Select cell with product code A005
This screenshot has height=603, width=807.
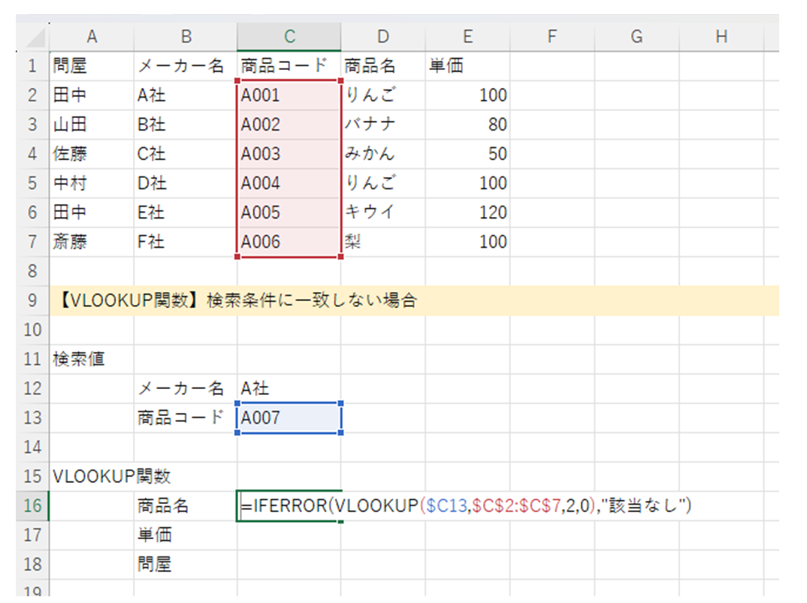(x=289, y=213)
